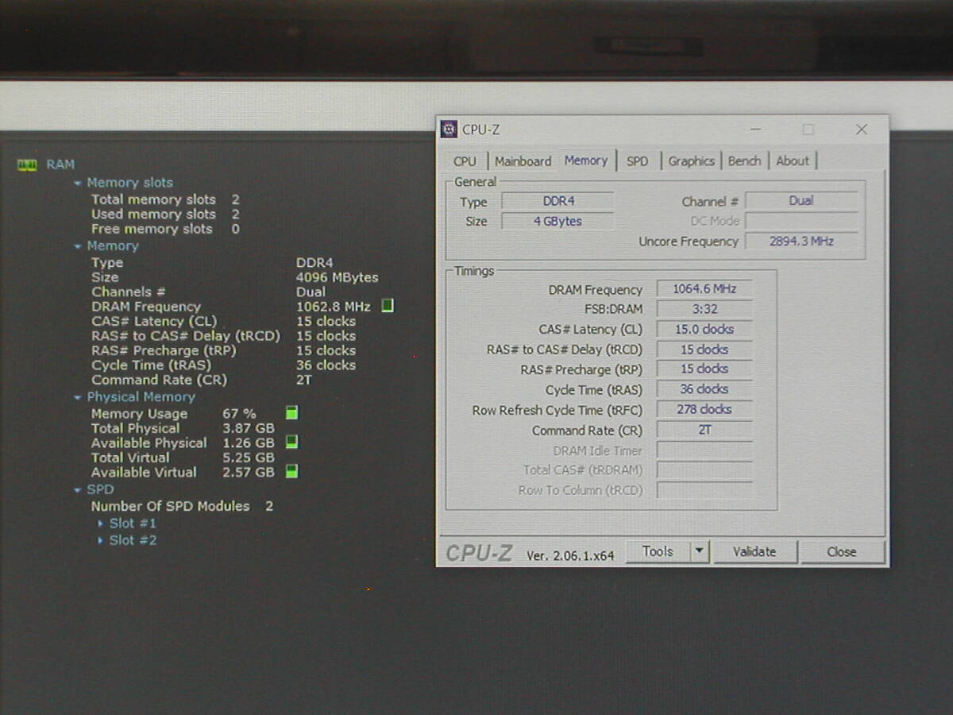Image resolution: width=953 pixels, height=715 pixels.
Task: Minimize the CPU-Z window
Action: point(755,129)
